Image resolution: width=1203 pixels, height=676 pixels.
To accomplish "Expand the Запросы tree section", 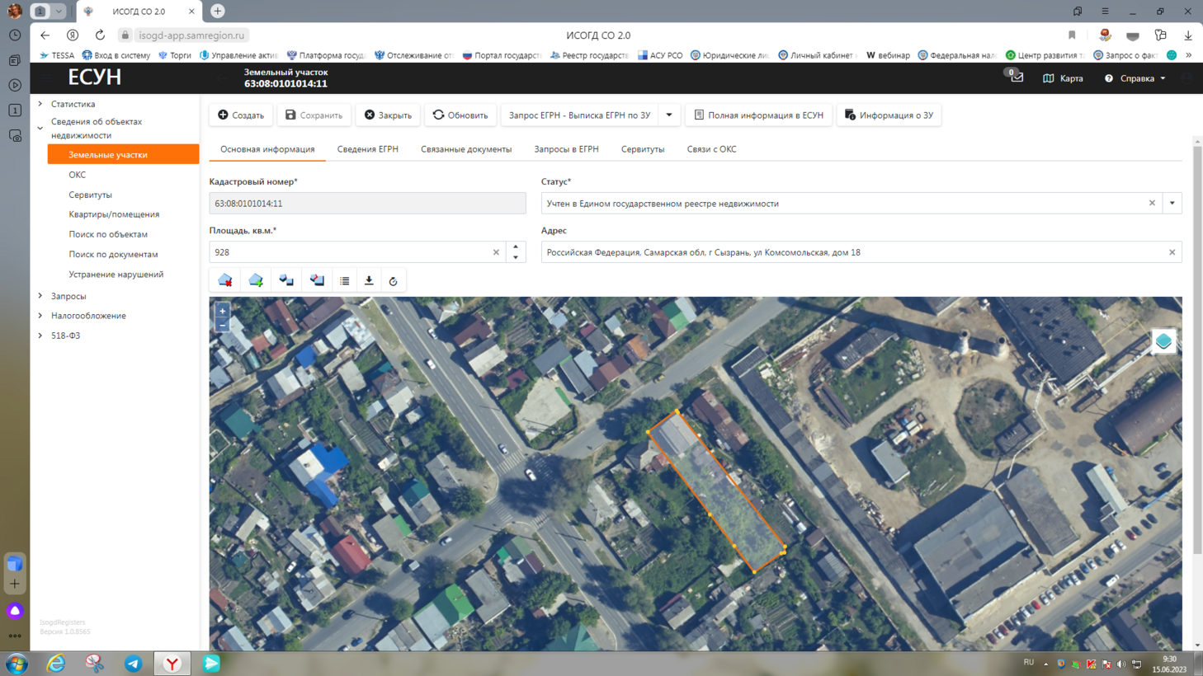I will (x=40, y=295).
